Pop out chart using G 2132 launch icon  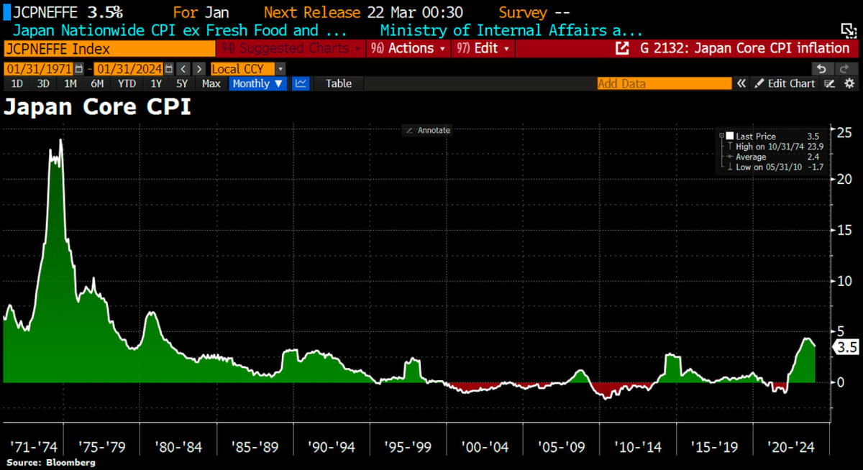coord(622,49)
